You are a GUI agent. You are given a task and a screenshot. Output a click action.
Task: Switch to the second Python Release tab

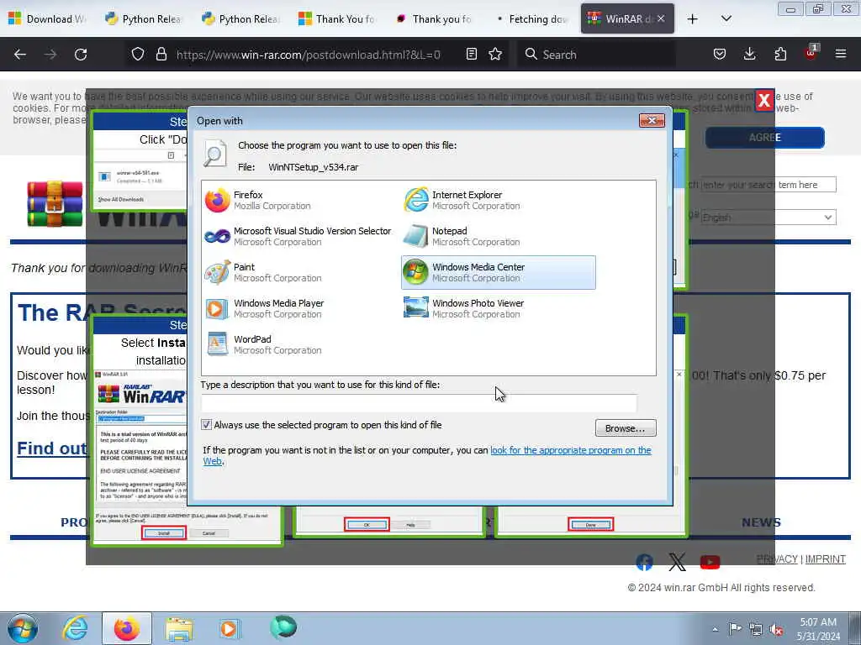click(240, 18)
